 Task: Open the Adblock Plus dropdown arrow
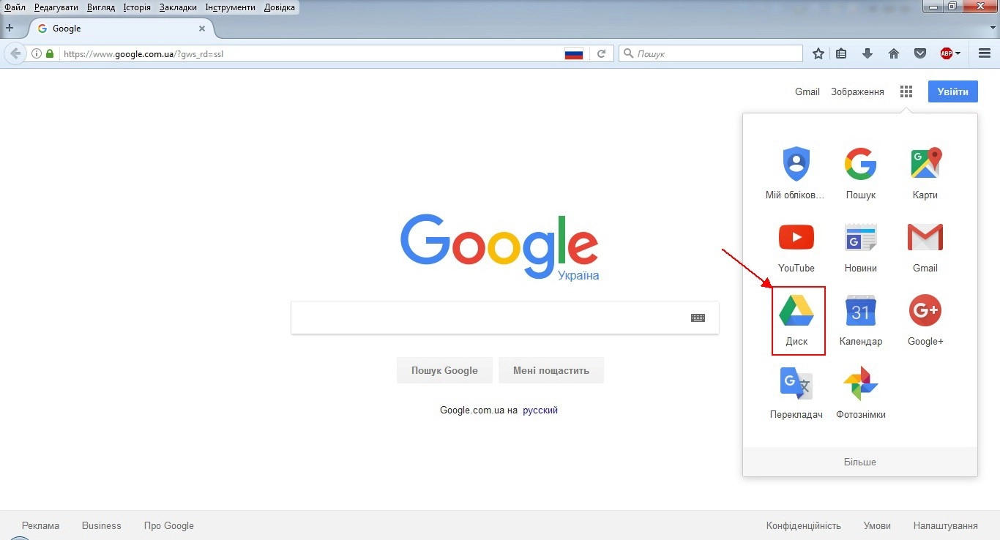[x=958, y=53]
